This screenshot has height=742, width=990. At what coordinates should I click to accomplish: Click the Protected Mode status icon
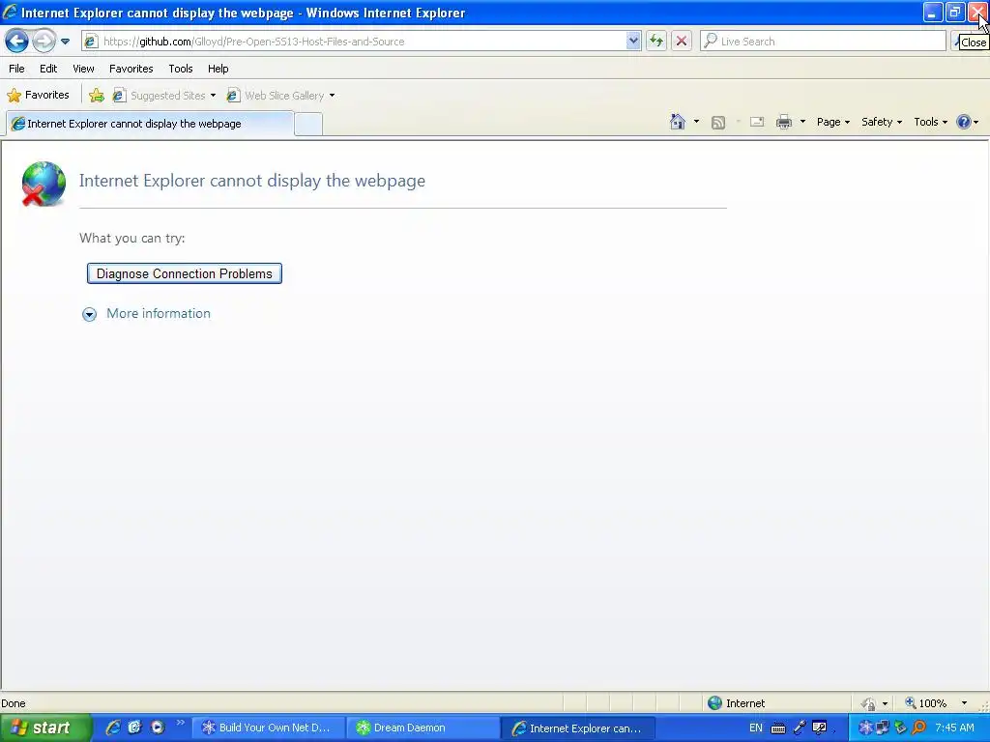[x=869, y=703]
